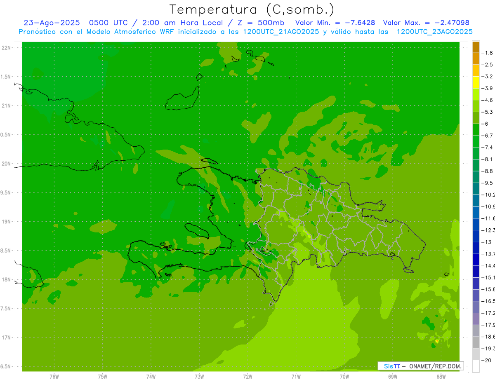The width and height of the screenshot is (495, 382).
Task: Click the '19N' latitude label
Action: pos(7,222)
